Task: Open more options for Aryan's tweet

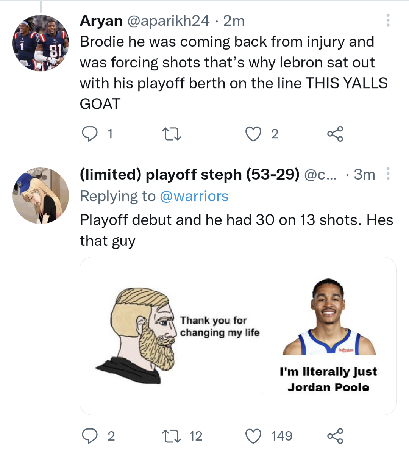Action: (388, 20)
